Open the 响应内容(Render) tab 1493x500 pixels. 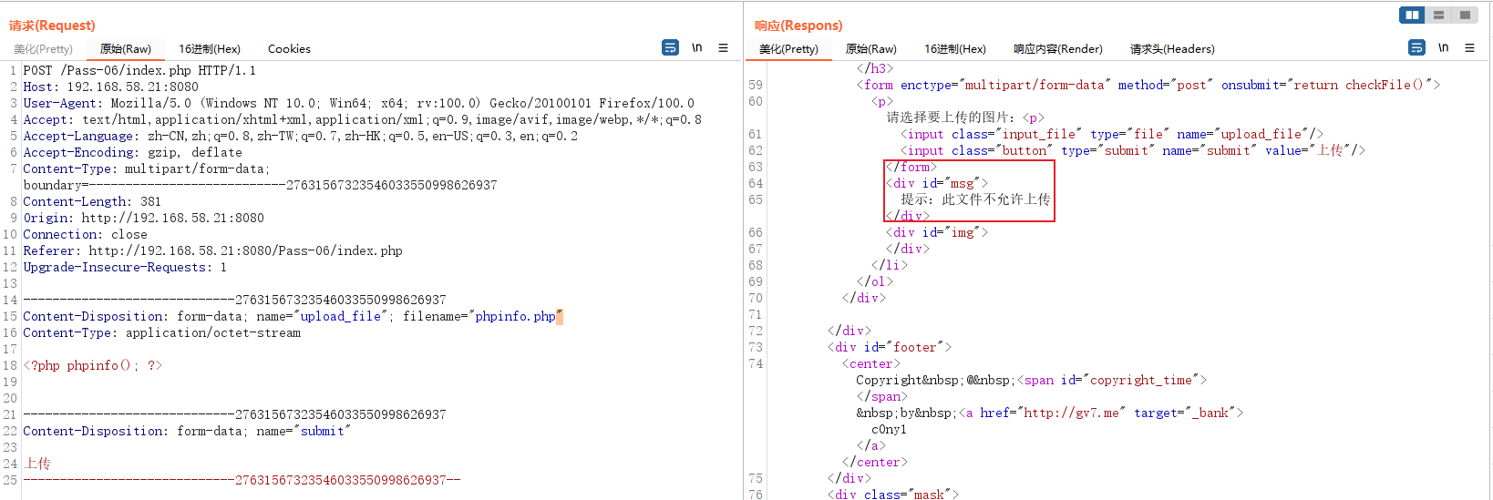click(1057, 49)
